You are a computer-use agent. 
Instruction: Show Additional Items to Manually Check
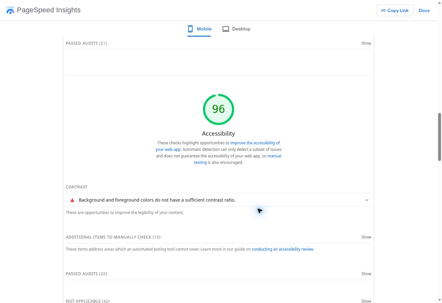(366, 237)
